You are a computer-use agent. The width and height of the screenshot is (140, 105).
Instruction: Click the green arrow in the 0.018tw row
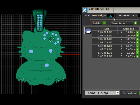137,32
